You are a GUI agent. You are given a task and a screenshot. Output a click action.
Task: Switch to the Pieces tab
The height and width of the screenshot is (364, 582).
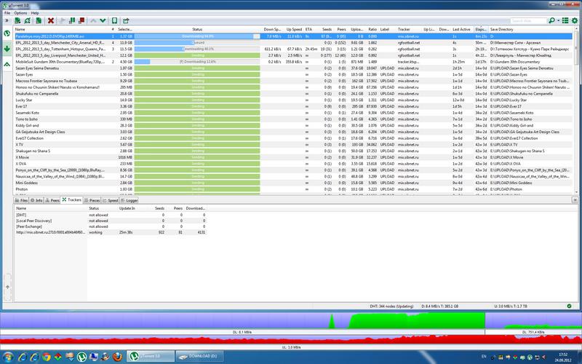(92, 200)
